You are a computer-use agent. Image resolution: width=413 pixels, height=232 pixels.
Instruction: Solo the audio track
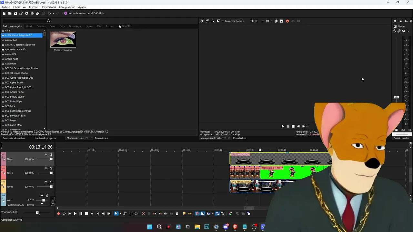tap(47, 196)
